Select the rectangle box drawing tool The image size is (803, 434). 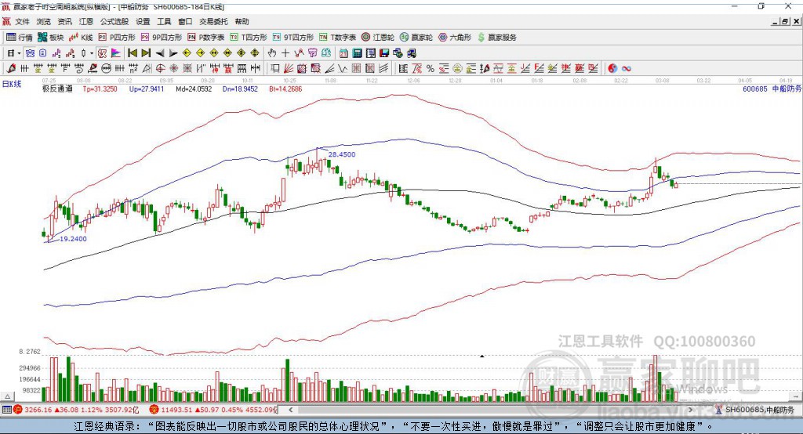[x=275, y=69]
